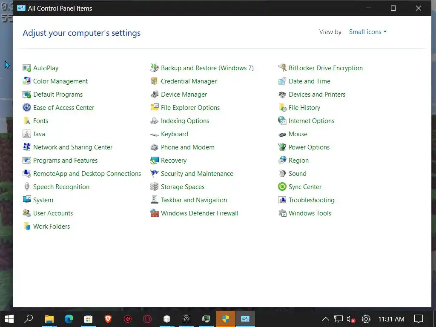
Task: Click the Speech Recognition microphone icon
Action: click(x=27, y=187)
